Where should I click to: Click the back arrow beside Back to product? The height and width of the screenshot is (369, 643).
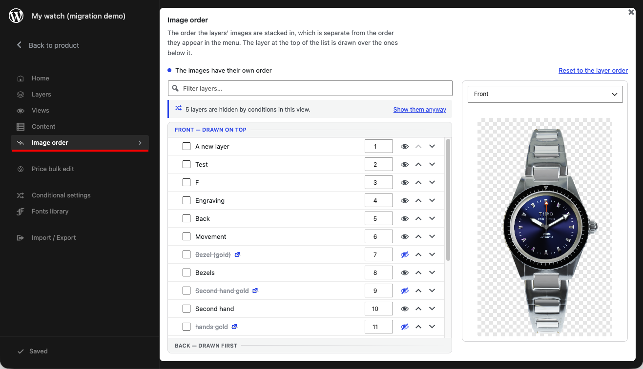[x=20, y=45]
